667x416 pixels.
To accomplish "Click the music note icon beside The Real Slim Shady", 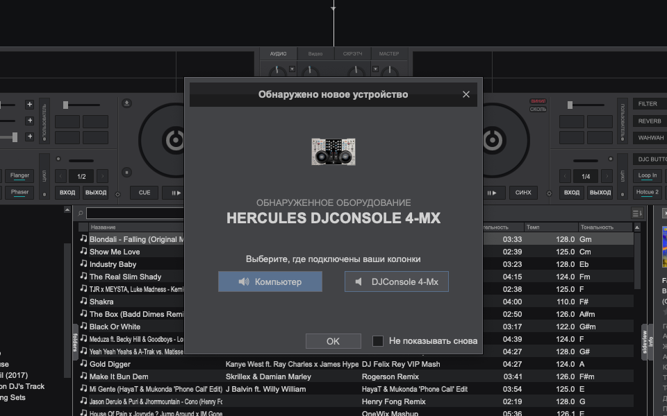I will coord(84,276).
